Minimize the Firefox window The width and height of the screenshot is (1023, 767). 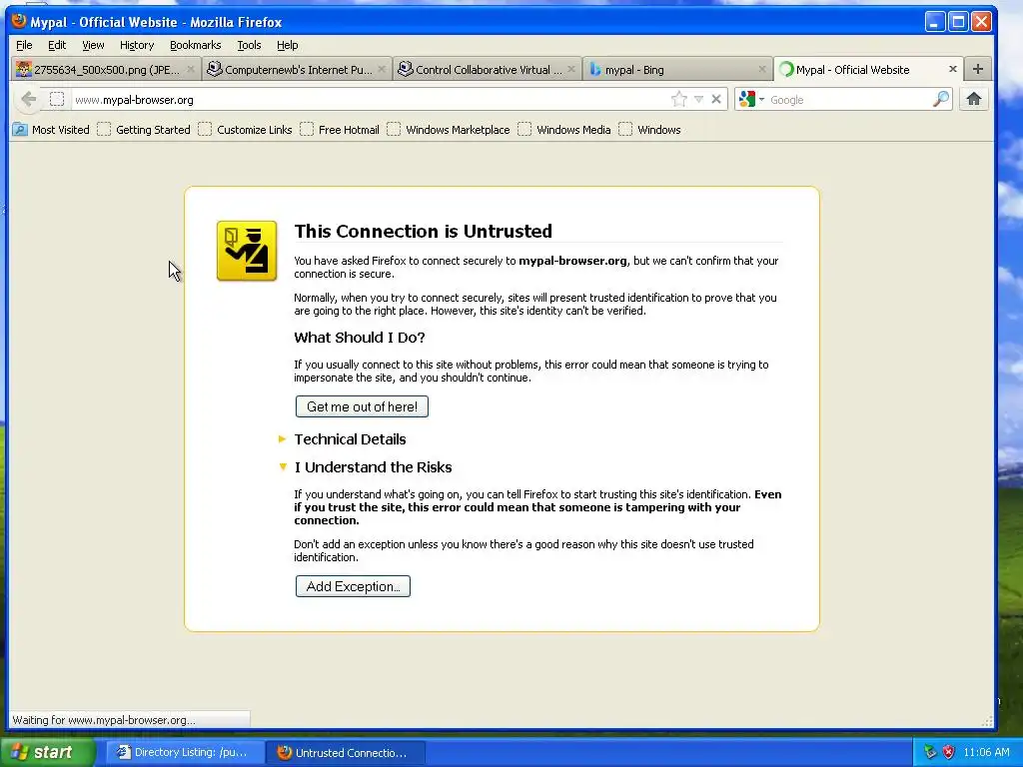[934, 22]
